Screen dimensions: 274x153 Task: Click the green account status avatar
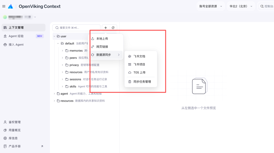tap(5, 17)
